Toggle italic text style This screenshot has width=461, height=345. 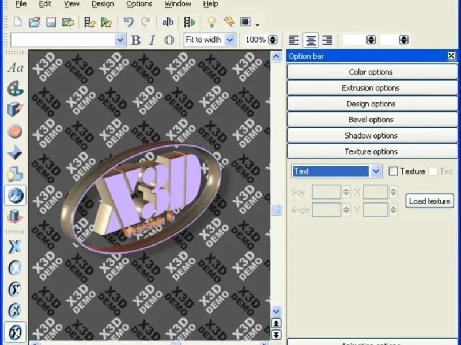tap(152, 40)
